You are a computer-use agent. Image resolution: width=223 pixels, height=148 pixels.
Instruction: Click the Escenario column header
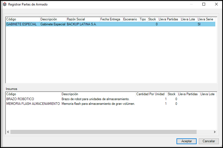point(131,19)
